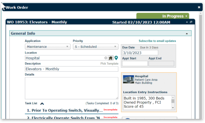Click the Description field Elevators - Monthly

[71, 69]
